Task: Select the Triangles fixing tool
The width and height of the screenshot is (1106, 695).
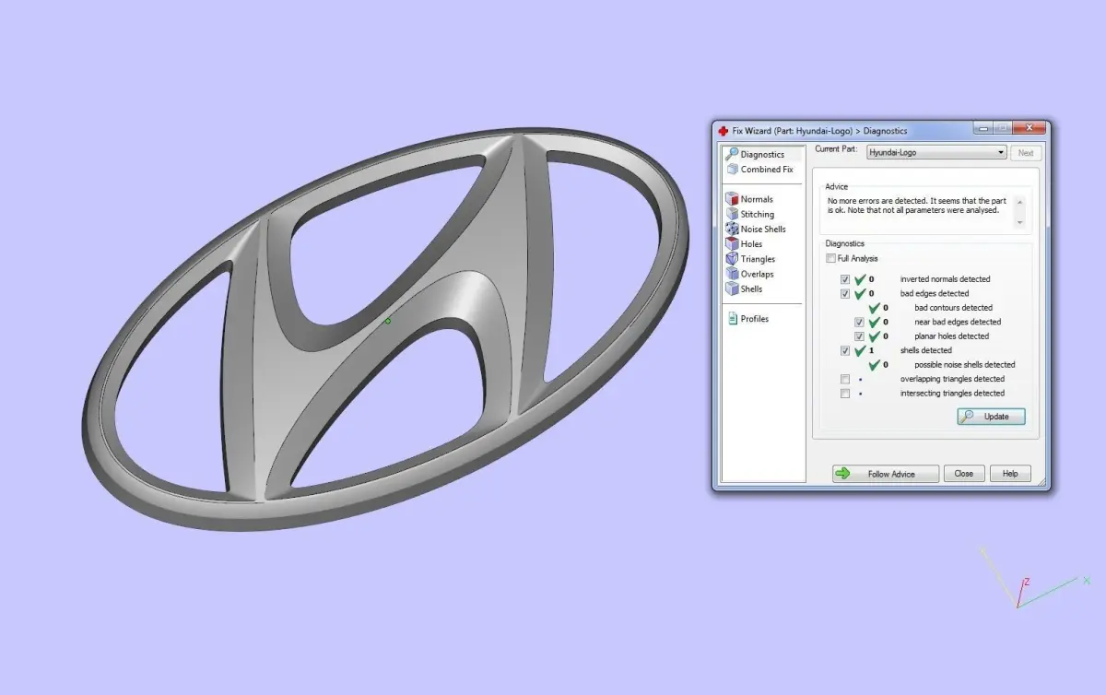Action: coord(750,259)
